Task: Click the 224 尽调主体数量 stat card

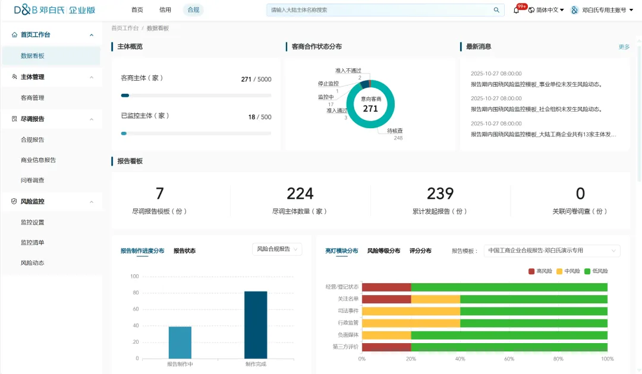Action: point(300,200)
